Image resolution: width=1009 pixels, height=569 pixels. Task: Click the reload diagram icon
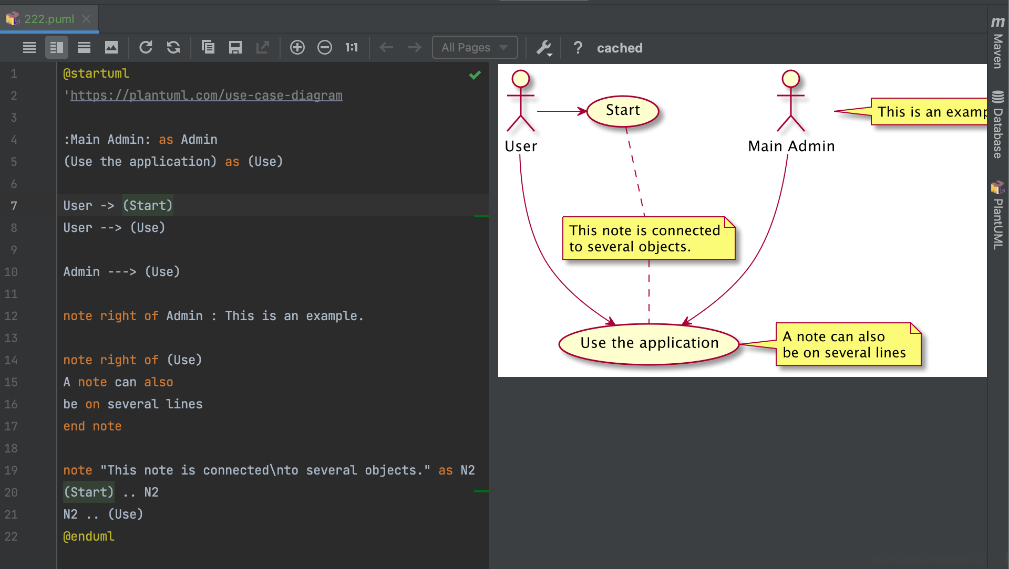146,48
